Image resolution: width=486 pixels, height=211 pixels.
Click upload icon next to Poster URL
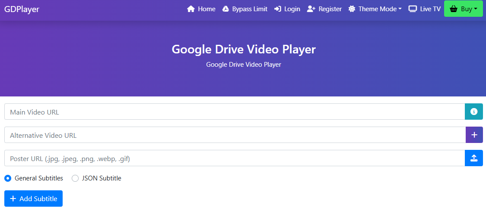point(474,158)
